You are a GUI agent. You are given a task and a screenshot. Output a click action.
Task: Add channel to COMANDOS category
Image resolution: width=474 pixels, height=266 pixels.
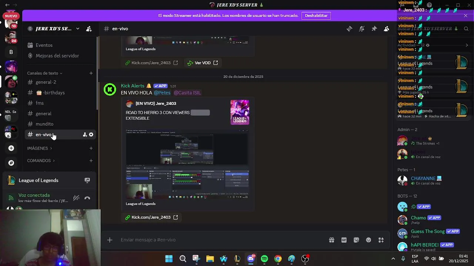coord(91,161)
